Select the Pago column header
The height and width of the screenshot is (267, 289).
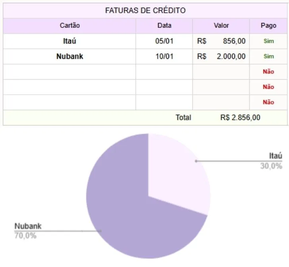click(268, 26)
